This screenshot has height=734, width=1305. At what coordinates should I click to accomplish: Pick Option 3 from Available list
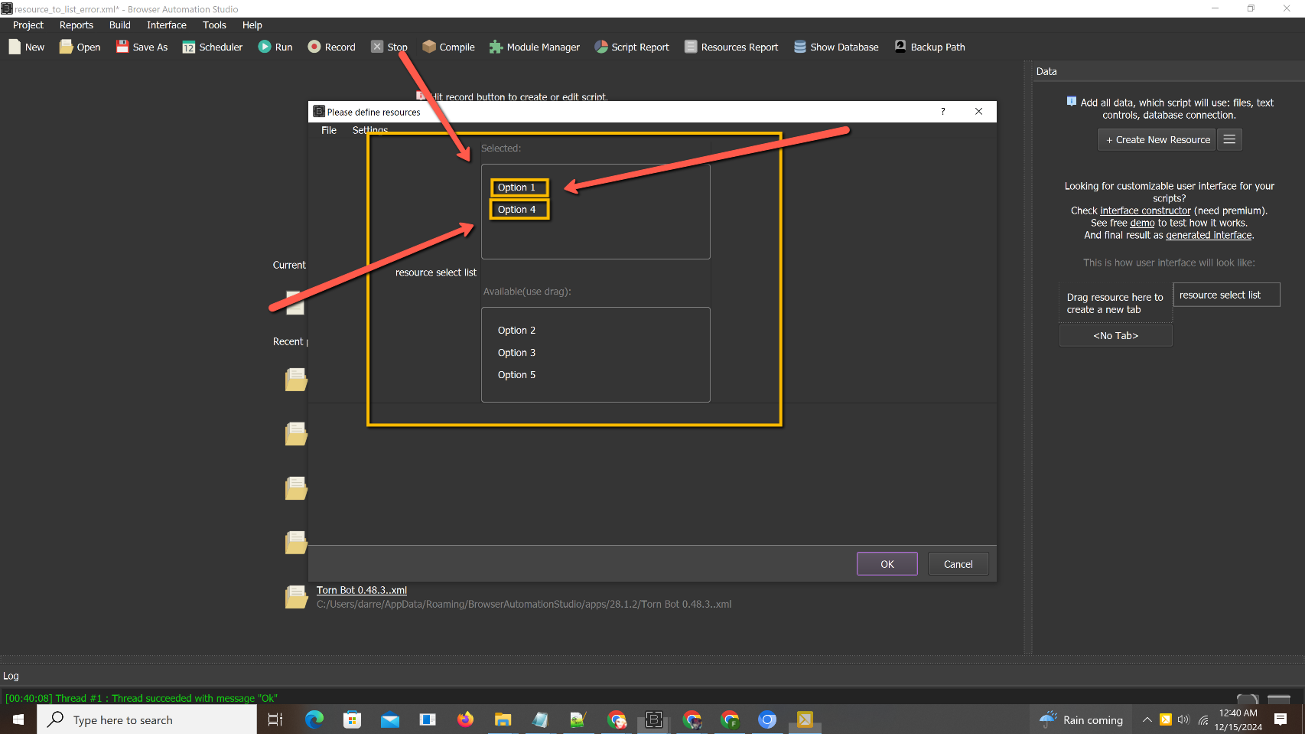pos(517,353)
